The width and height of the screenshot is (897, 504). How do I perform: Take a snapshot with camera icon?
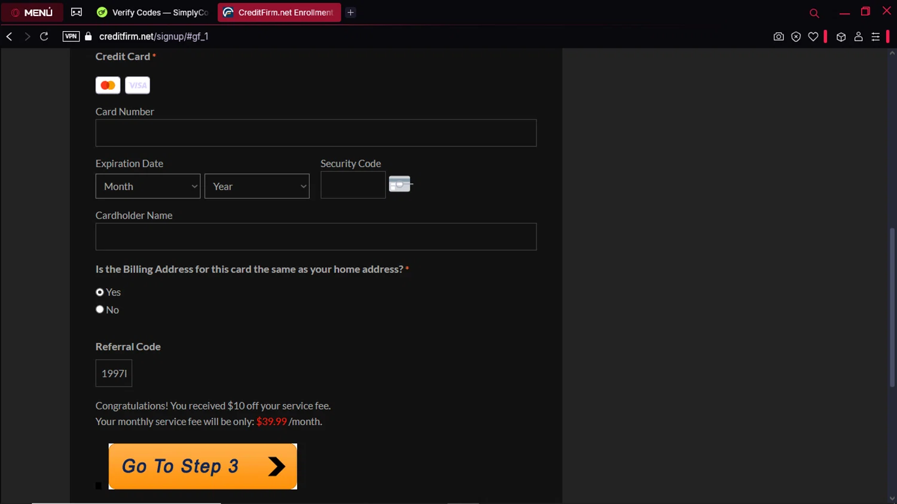tap(779, 37)
